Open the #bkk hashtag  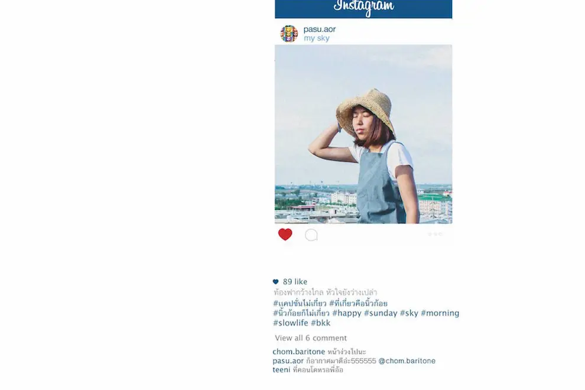point(320,323)
